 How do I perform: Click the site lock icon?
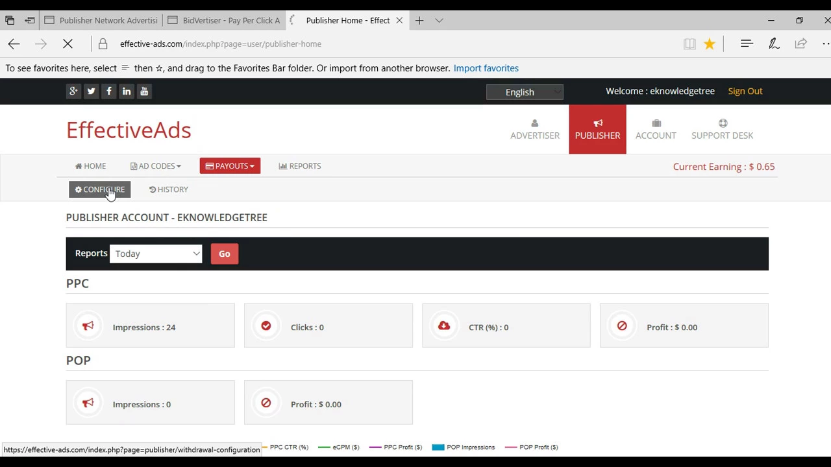click(x=103, y=44)
